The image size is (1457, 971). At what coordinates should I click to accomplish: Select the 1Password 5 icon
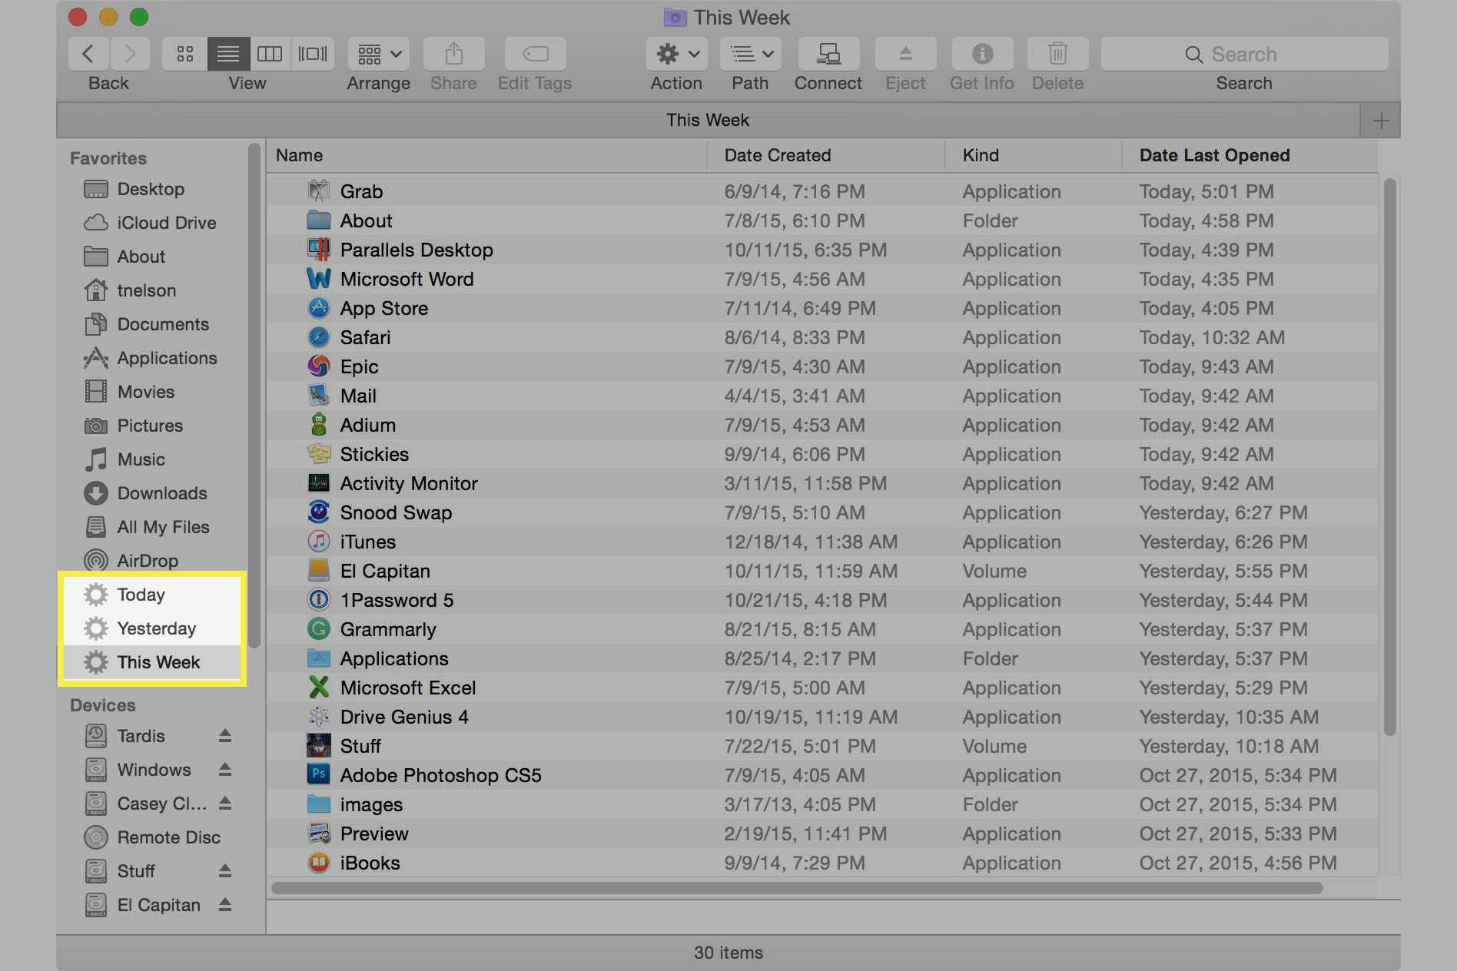coord(318,599)
